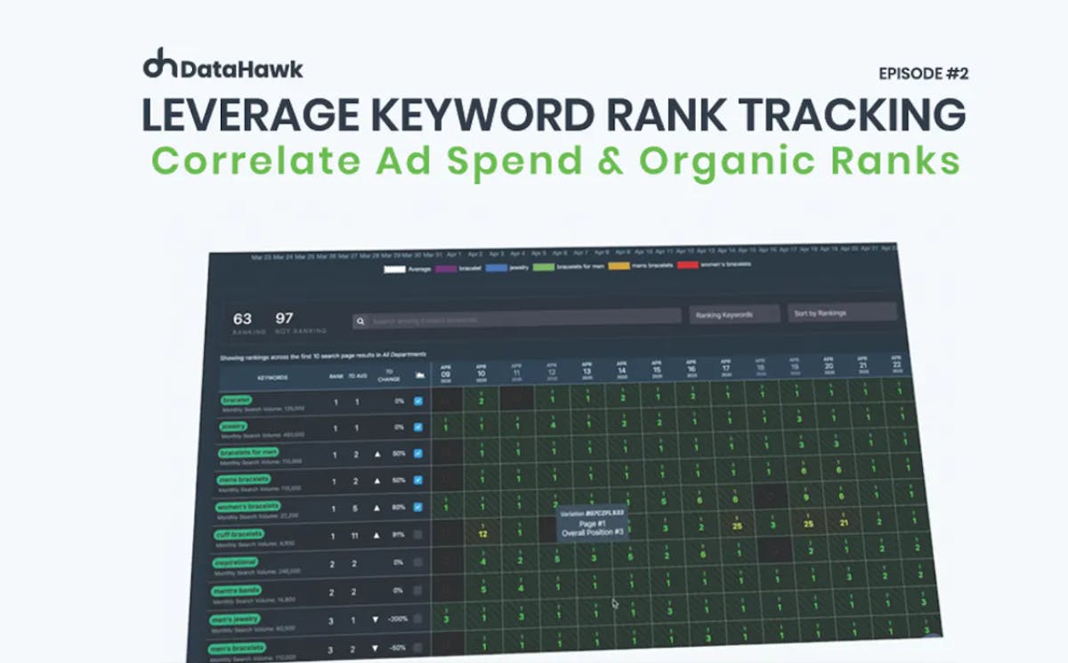Uncheck the checkbox for mens bracelets
Screen dimensions: 1068x663
[419, 481]
